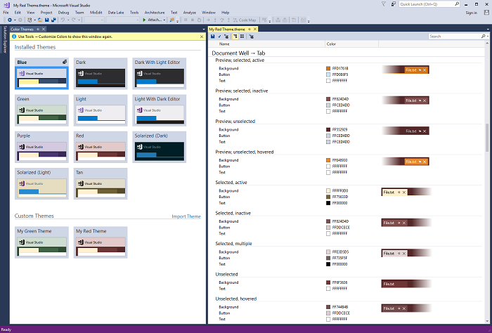Click the Open File folder icon

40,20
